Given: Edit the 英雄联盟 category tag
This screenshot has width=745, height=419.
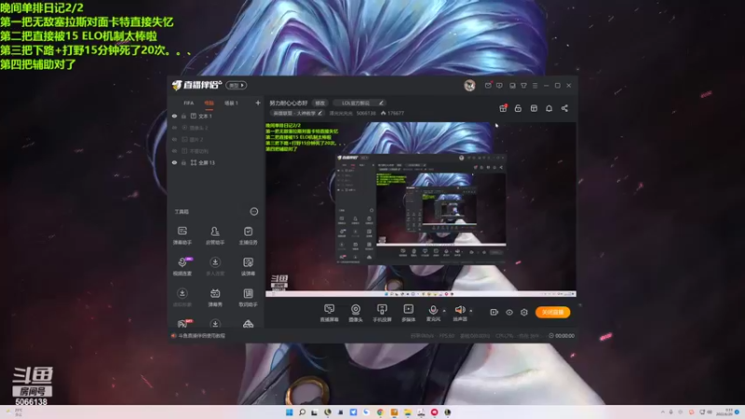Looking at the screenshot, I should (297, 113).
